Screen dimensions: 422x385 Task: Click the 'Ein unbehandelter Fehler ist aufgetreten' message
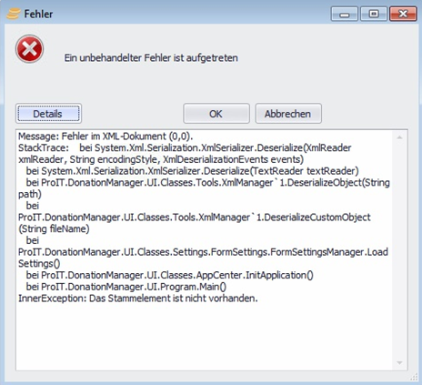pyautogui.click(x=151, y=57)
